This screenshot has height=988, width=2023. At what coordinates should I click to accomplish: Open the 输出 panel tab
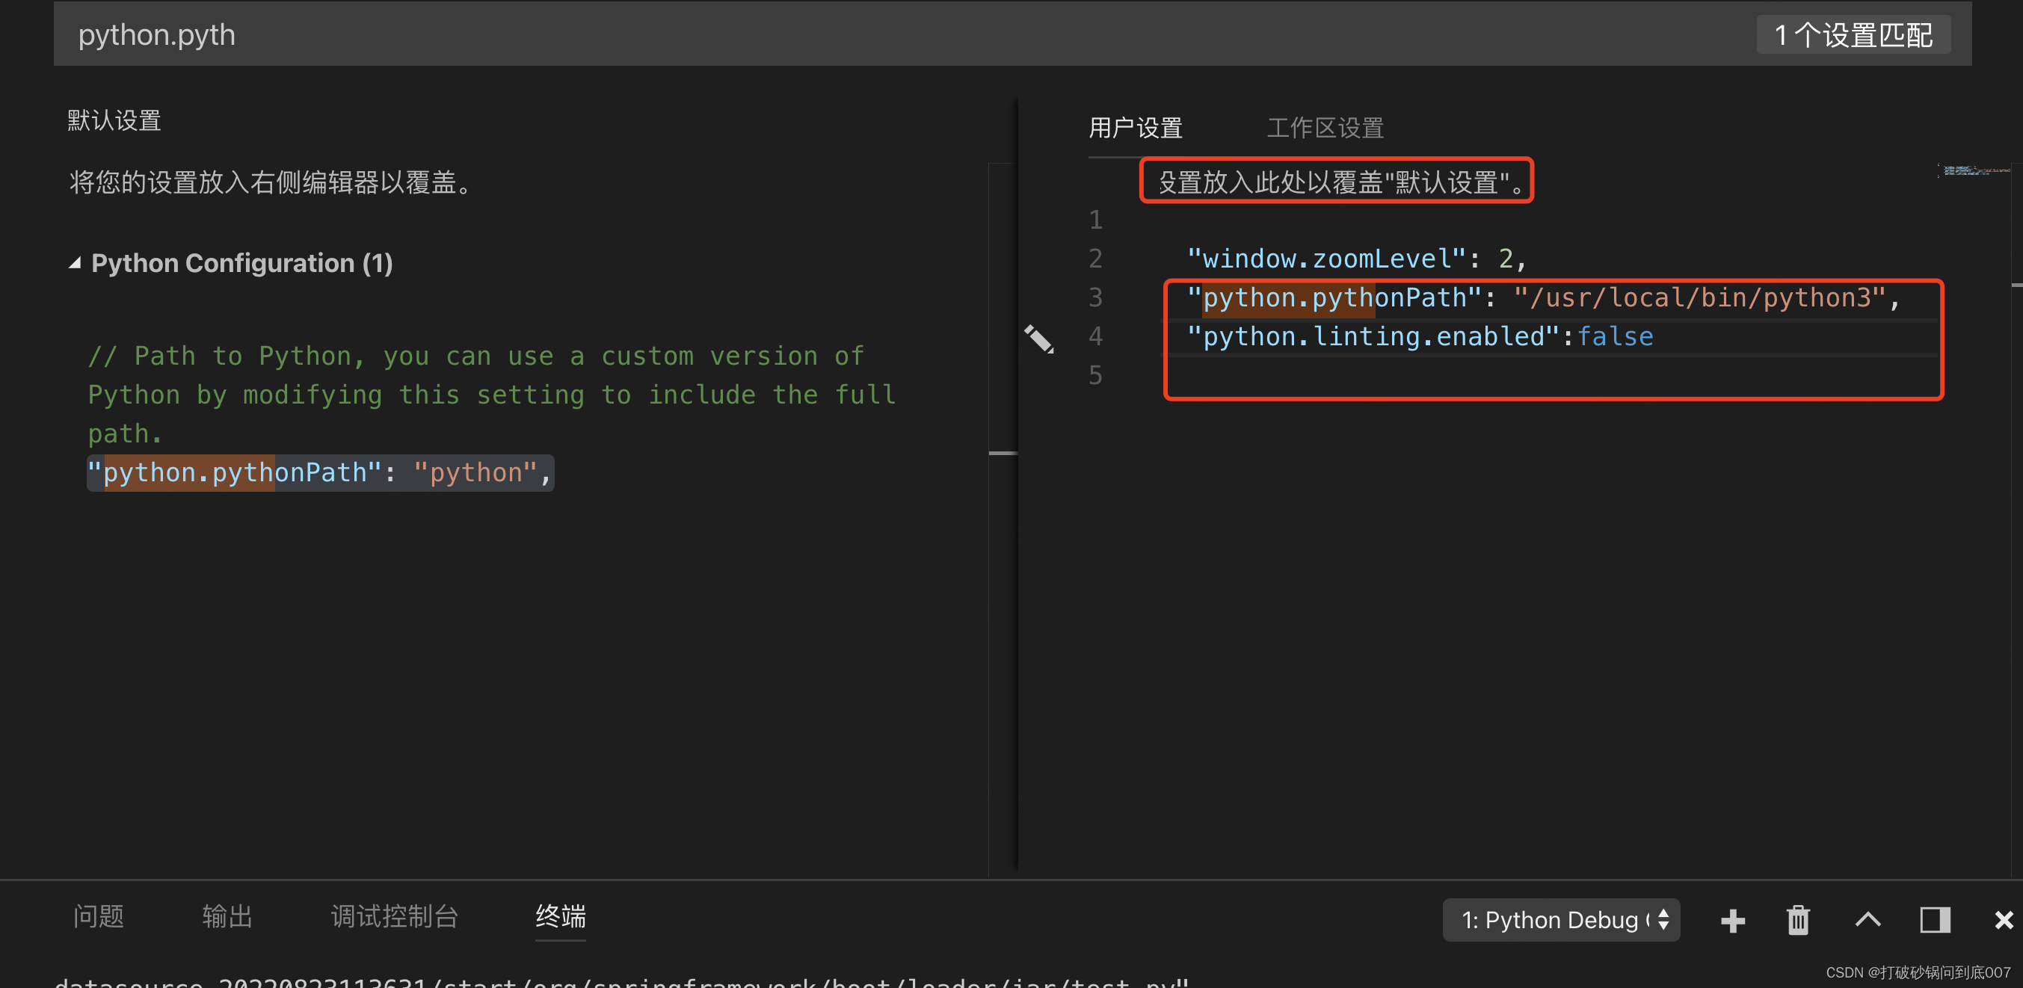tap(227, 916)
